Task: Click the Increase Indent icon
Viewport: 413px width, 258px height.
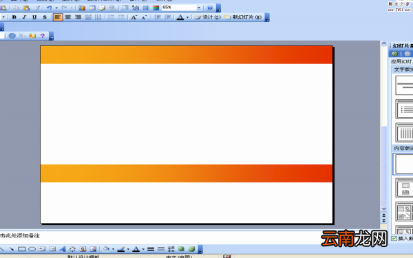Action: coord(167,17)
